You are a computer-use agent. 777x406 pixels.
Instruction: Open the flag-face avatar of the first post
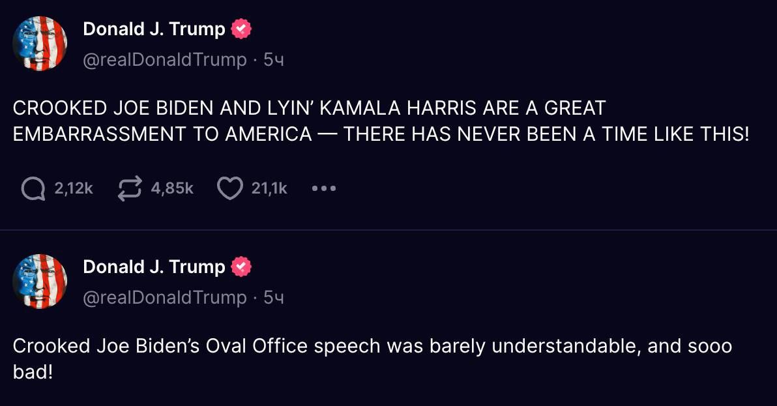pyautogui.click(x=40, y=44)
